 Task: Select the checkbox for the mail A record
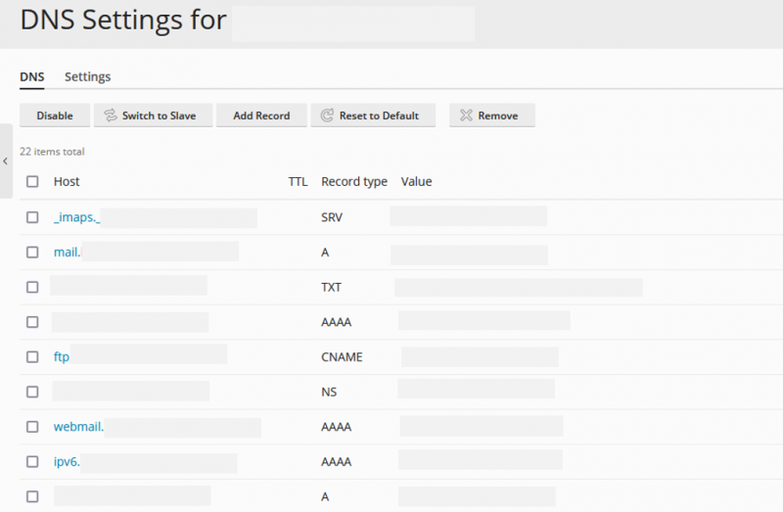(x=32, y=253)
